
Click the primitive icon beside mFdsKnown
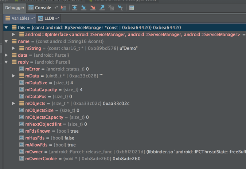22,131
